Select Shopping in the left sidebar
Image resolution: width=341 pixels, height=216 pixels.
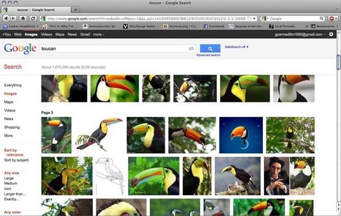pos(12,127)
